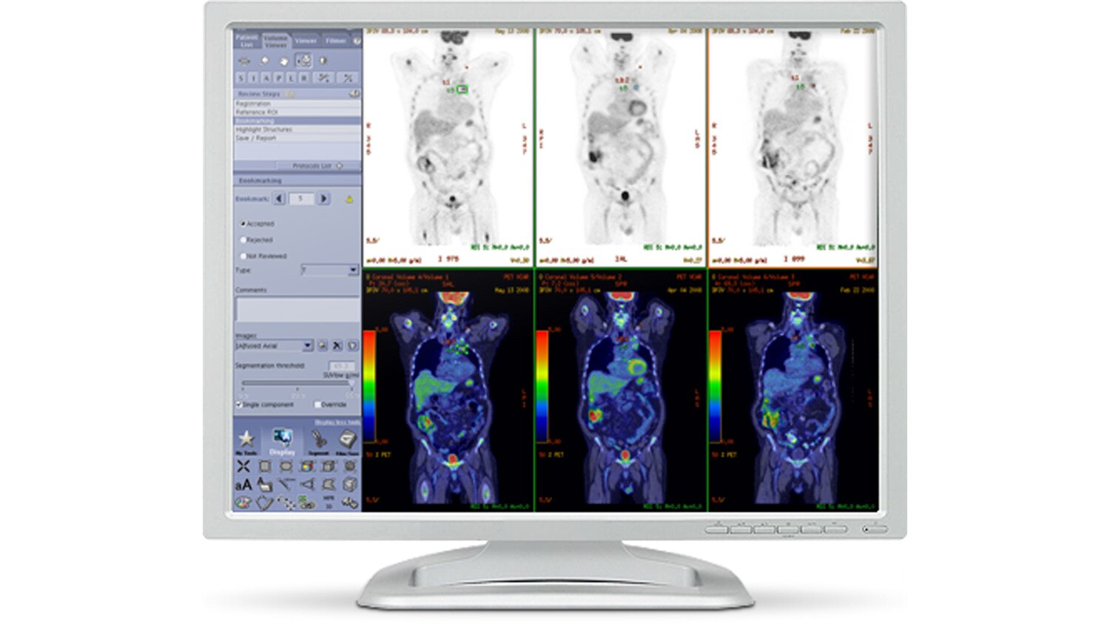
Task: Uncheck the Single component checkbox
Action: (x=240, y=404)
